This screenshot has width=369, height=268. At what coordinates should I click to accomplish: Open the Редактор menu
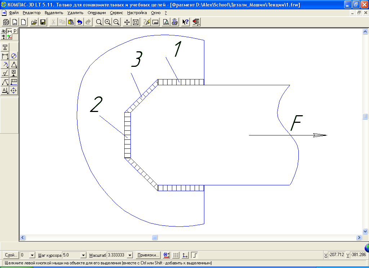(x=32, y=13)
